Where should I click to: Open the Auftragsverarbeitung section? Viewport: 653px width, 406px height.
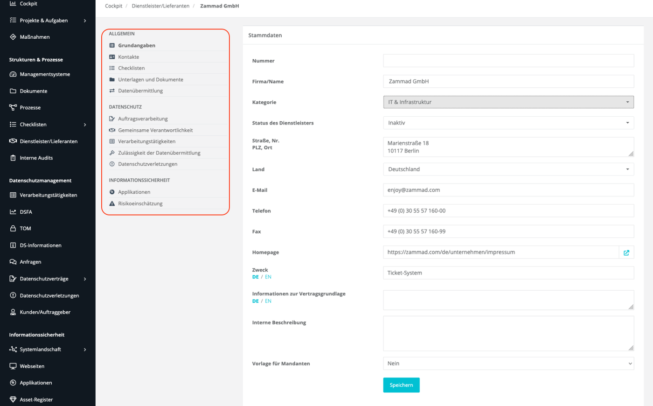143,119
